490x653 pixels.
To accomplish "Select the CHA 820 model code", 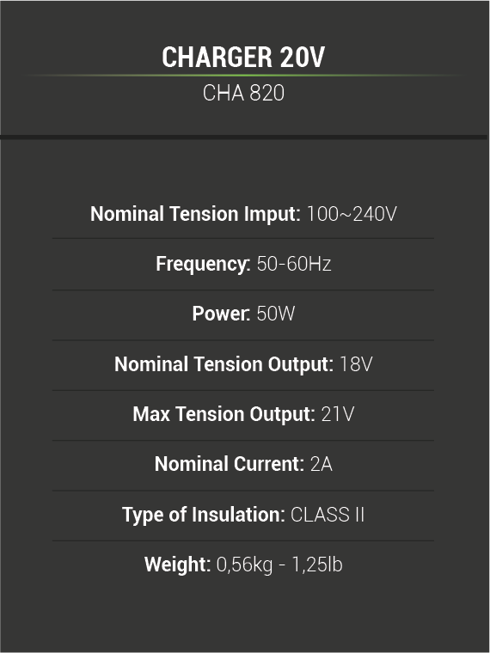I will click(x=243, y=93).
